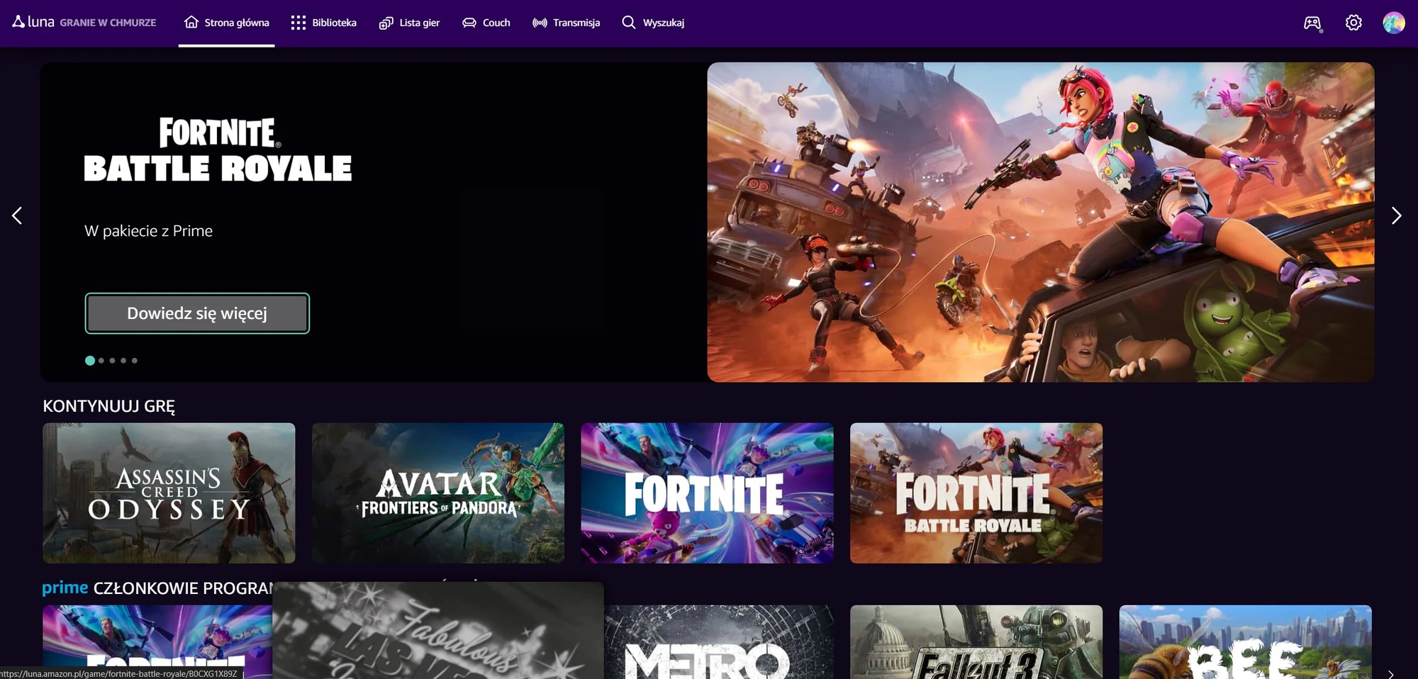Click the KONTYNUUJ GRĘ heading
This screenshot has height=679, width=1418.
click(108, 406)
